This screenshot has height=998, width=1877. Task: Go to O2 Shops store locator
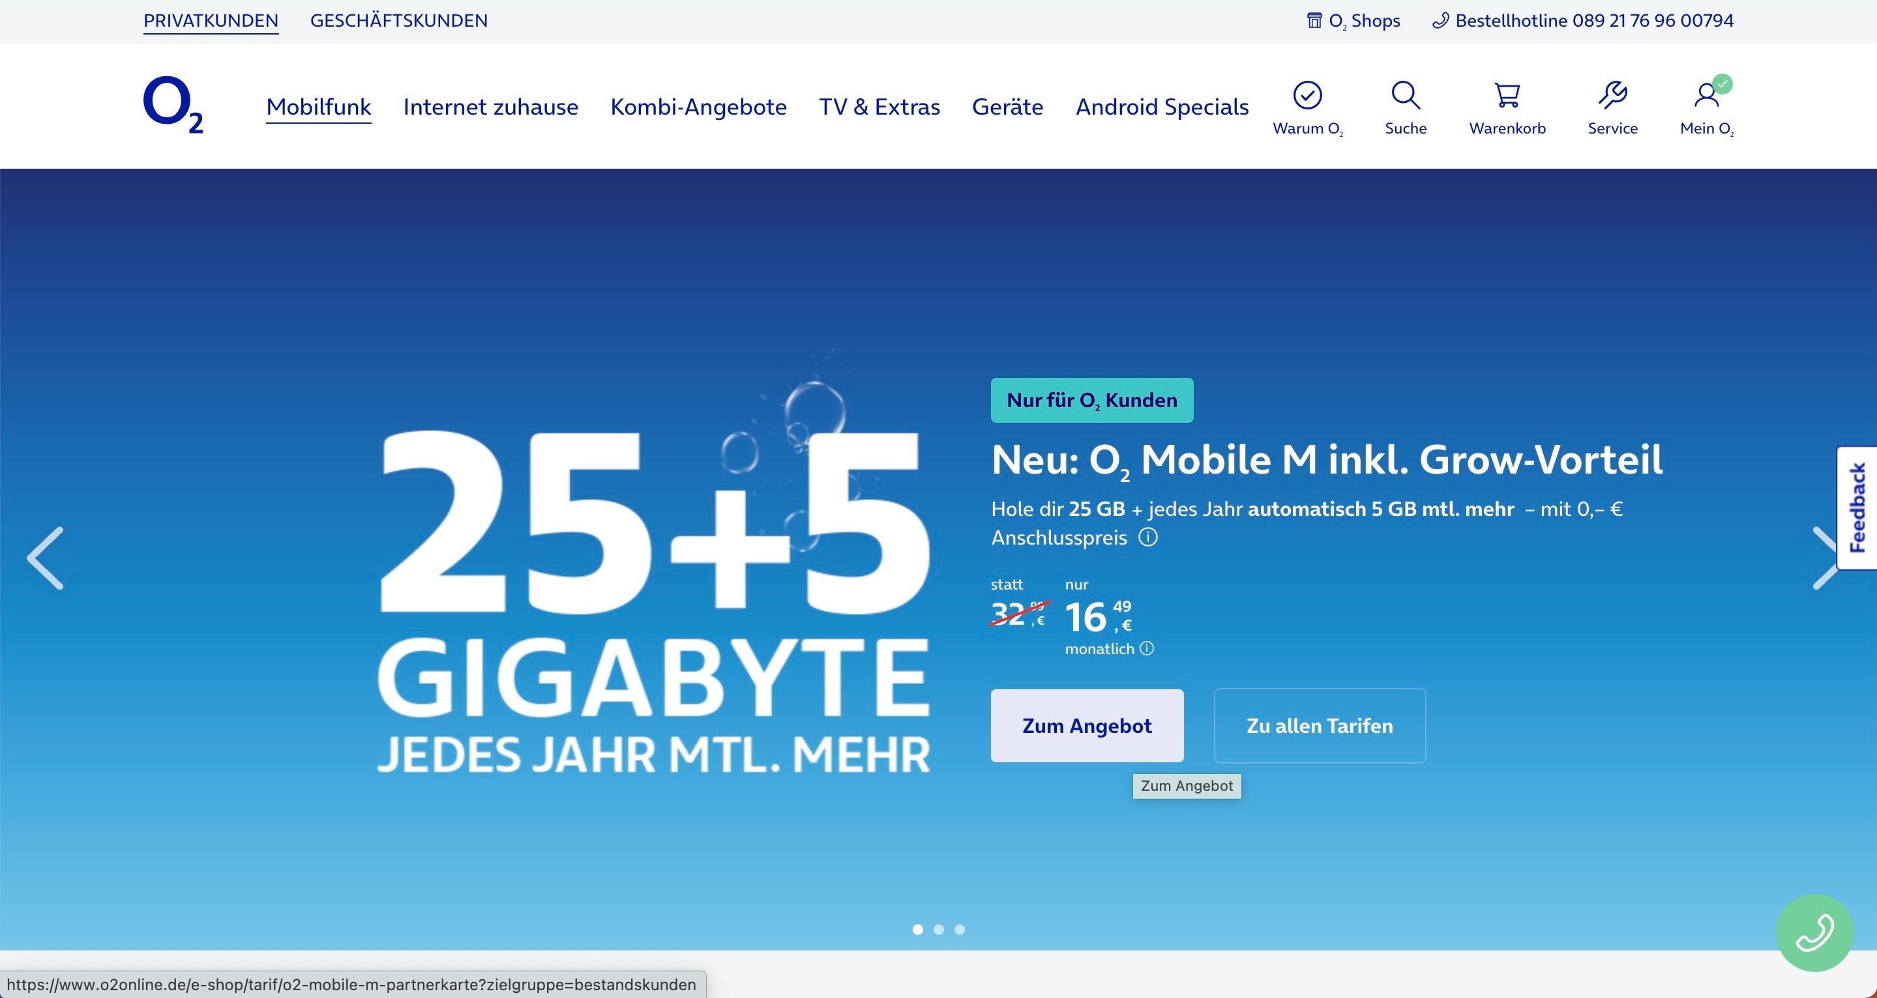(x=1353, y=20)
